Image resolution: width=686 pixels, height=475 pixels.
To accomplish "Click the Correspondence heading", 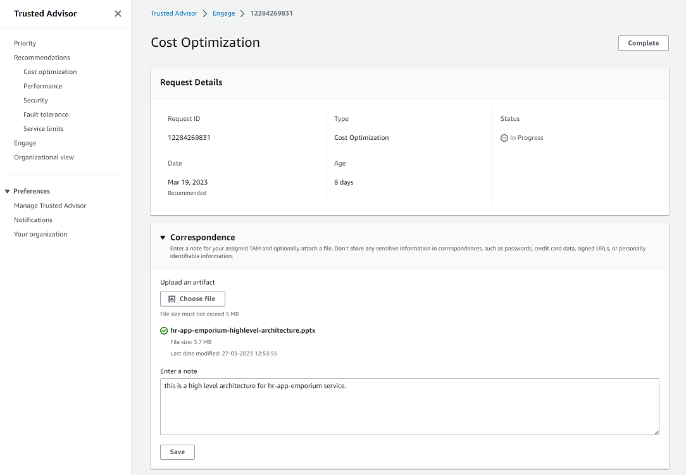I will (x=203, y=237).
